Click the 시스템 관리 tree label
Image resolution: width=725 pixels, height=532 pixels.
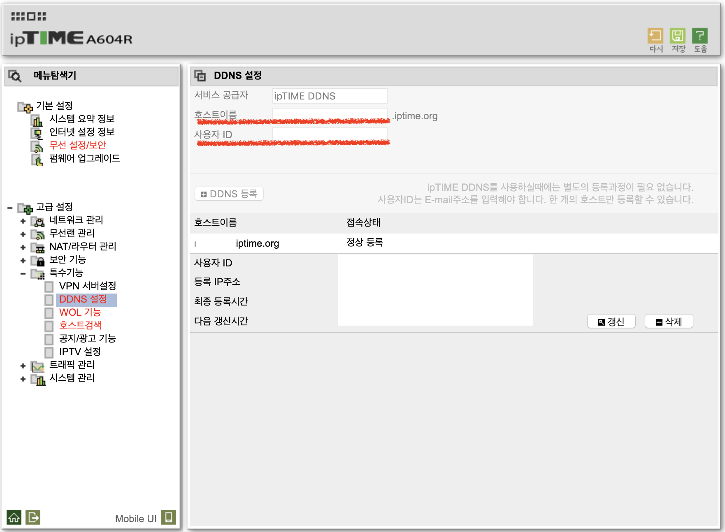[72, 378]
